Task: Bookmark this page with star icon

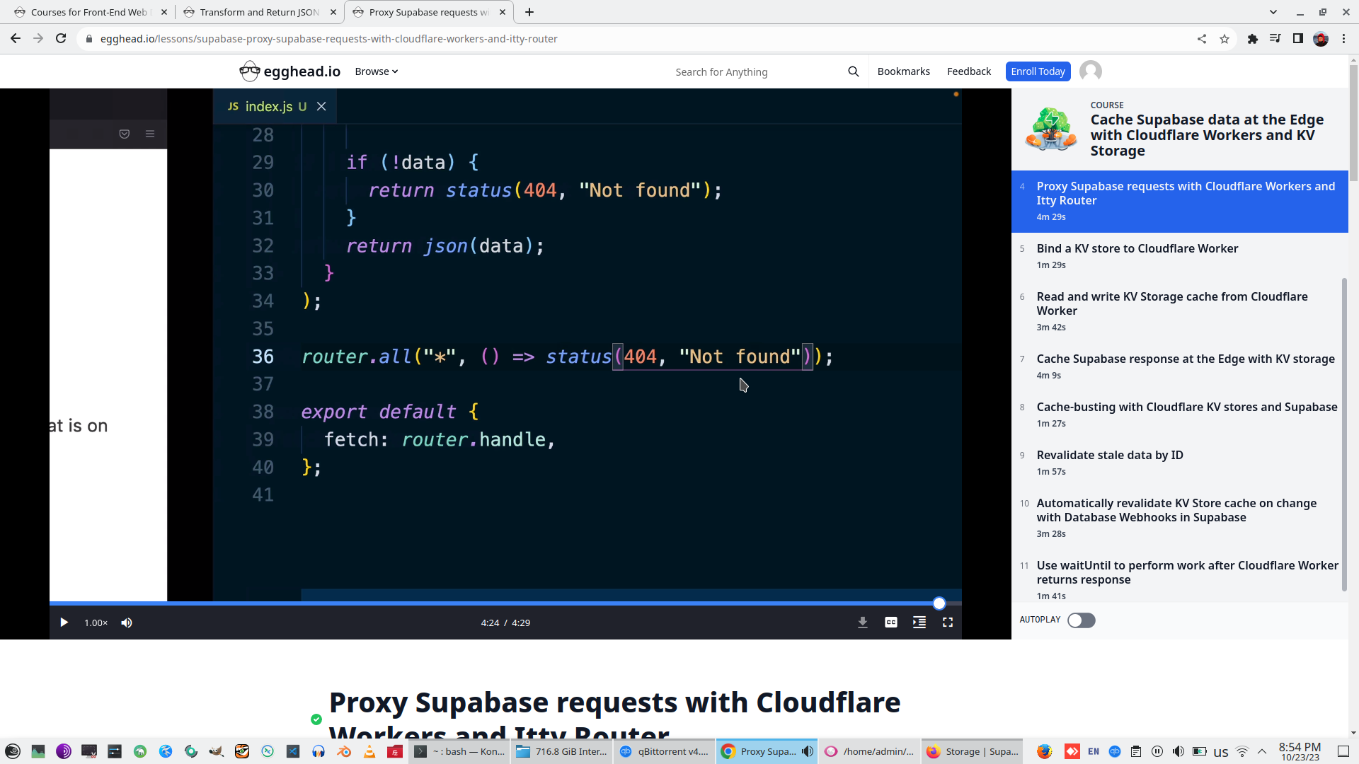Action: pos(1225,39)
